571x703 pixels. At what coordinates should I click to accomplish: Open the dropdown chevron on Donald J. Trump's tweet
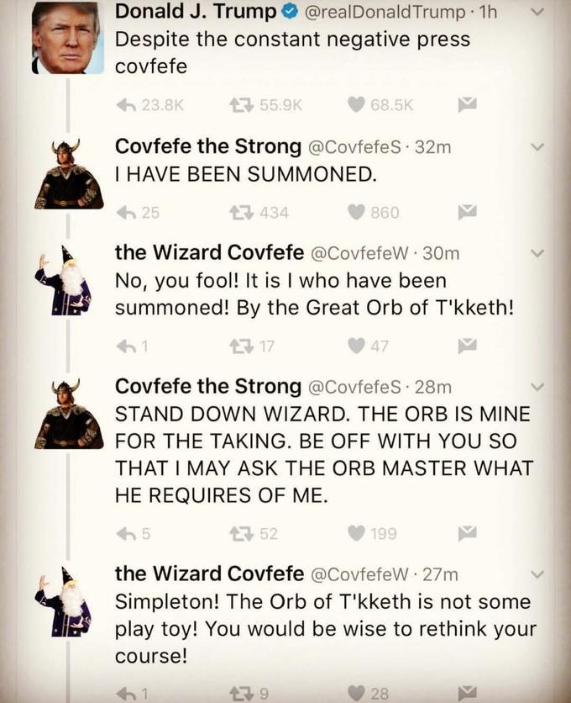click(x=537, y=13)
